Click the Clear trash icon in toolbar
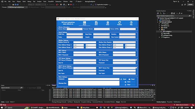The width and height of the screenshot is (195, 109). 108,23
